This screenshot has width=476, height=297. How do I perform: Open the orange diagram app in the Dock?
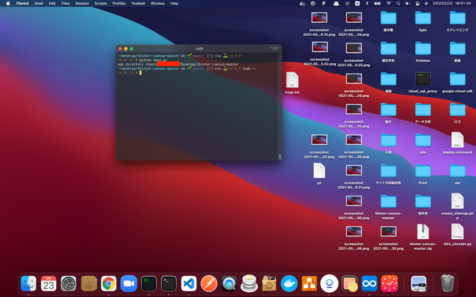309,283
